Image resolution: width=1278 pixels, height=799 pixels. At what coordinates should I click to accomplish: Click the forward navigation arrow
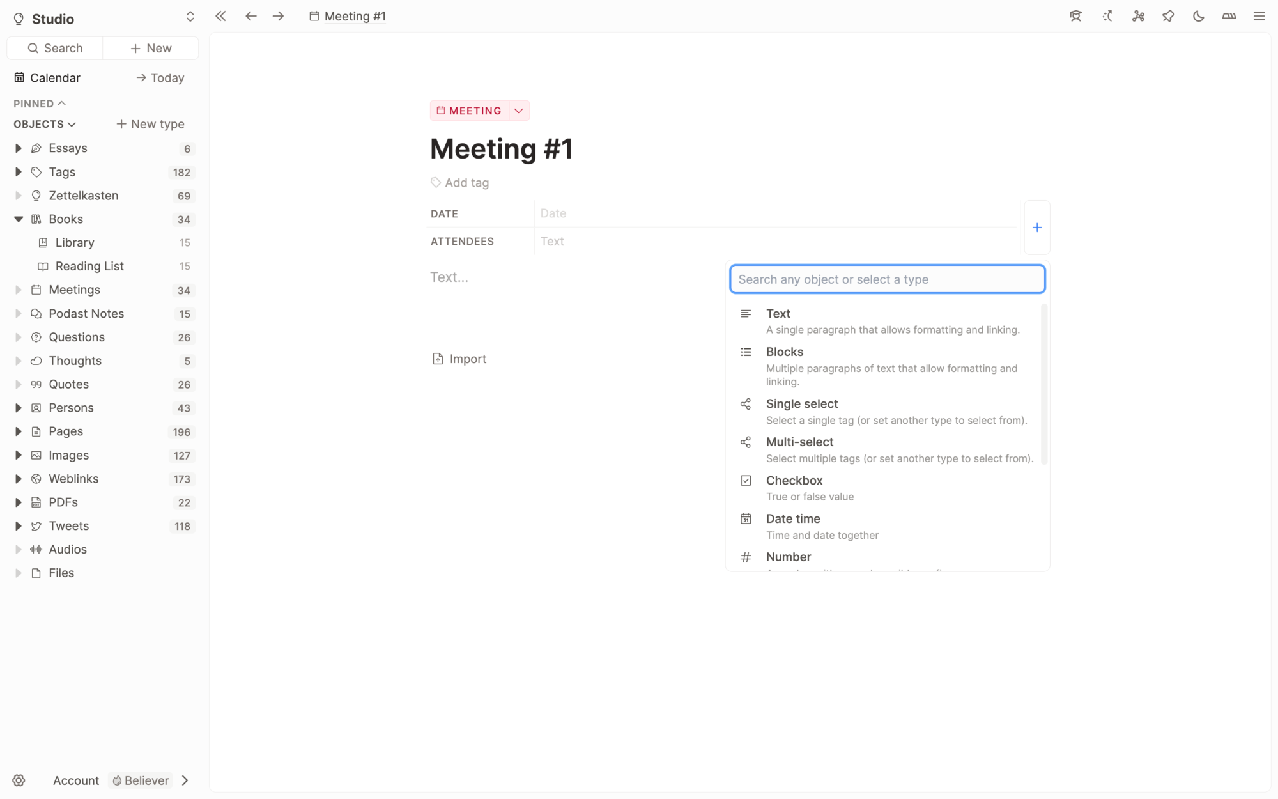278,16
